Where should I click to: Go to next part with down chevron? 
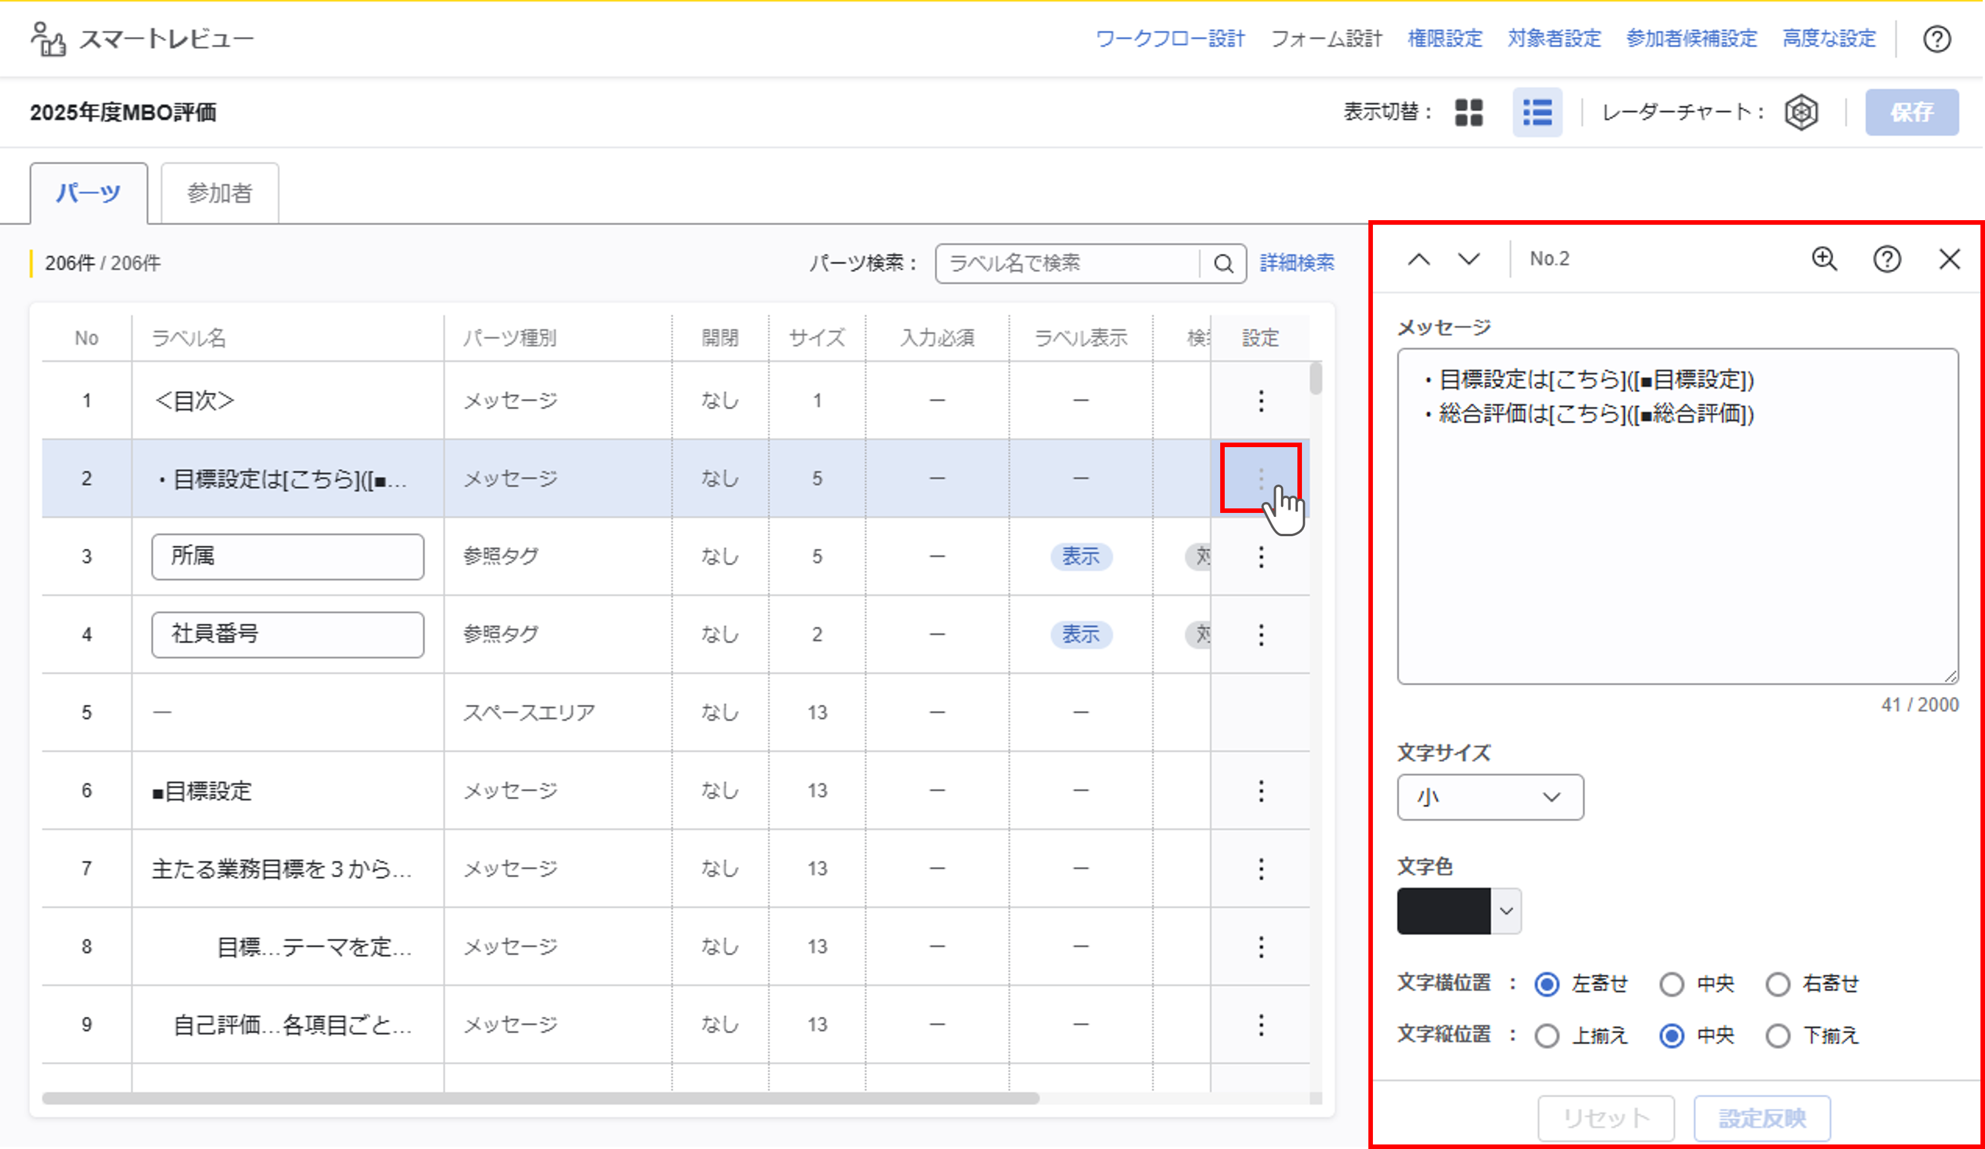tap(1468, 259)
